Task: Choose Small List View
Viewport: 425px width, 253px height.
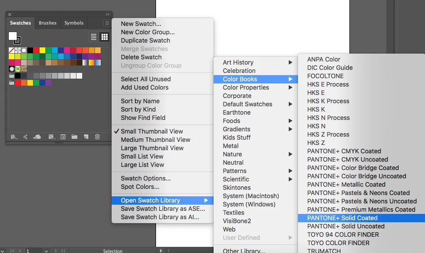Action: 163,156
